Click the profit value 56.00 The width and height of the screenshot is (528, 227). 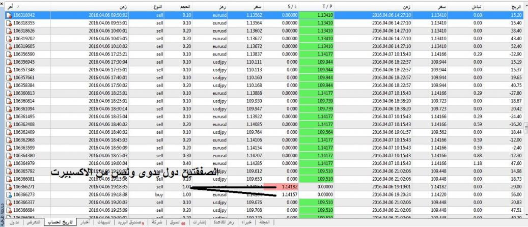[517, 194]
